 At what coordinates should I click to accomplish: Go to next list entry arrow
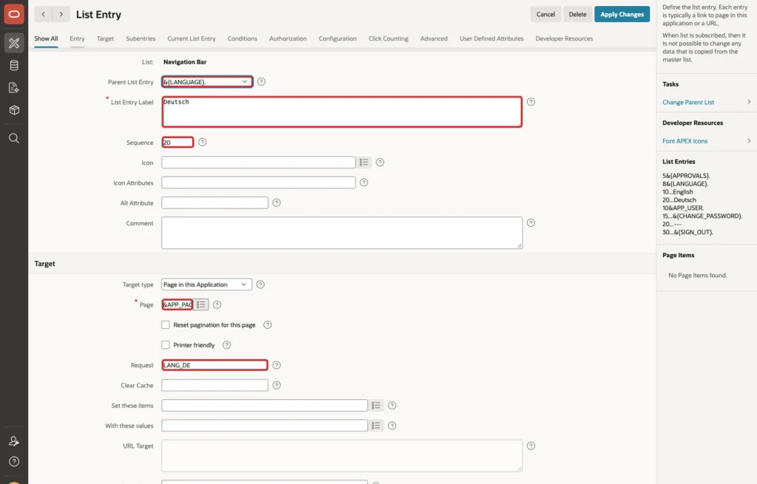click(x=61, y=15)
